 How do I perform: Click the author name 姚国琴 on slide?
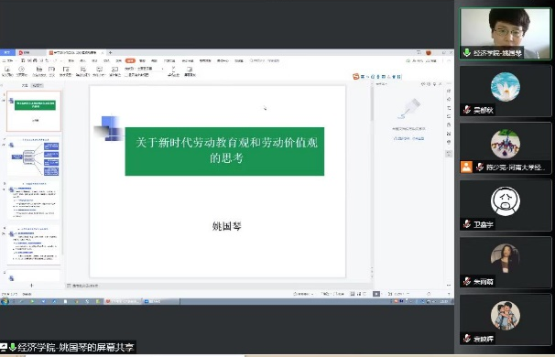[x=226, y=226]
